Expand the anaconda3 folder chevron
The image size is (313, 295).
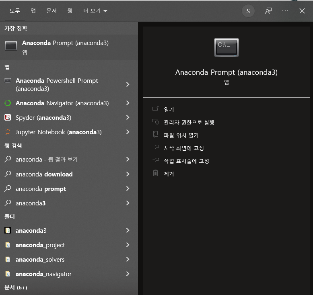[128, 230]
